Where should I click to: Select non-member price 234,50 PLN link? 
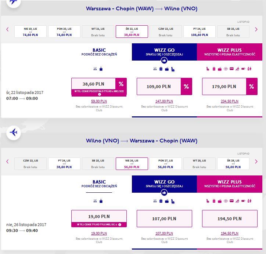230,101
